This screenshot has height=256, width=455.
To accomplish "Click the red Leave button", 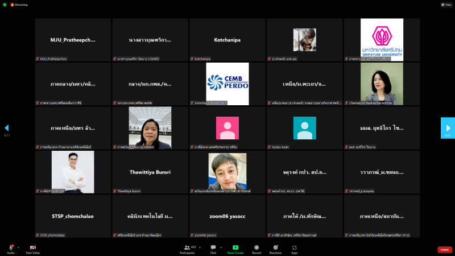I will [x=445, y=249].
